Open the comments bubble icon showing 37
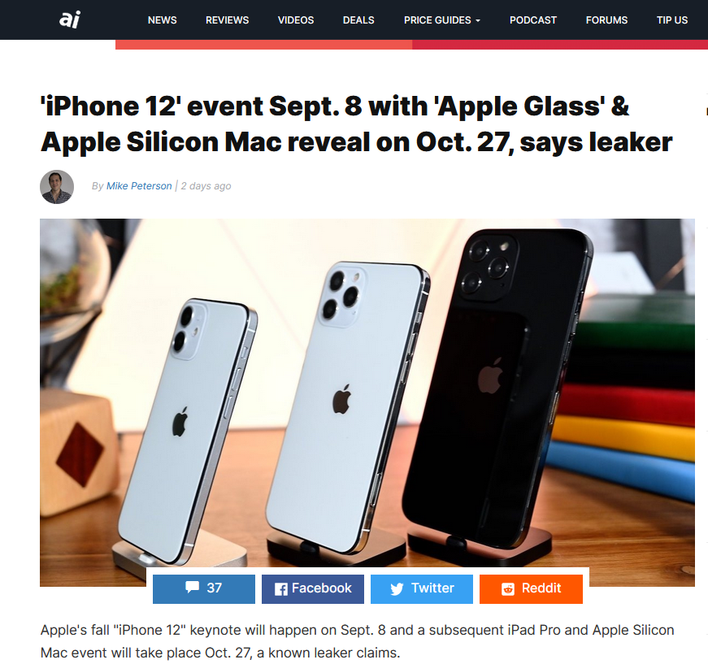The height and width of the screenshot is (664, 708). pos(192,587)
